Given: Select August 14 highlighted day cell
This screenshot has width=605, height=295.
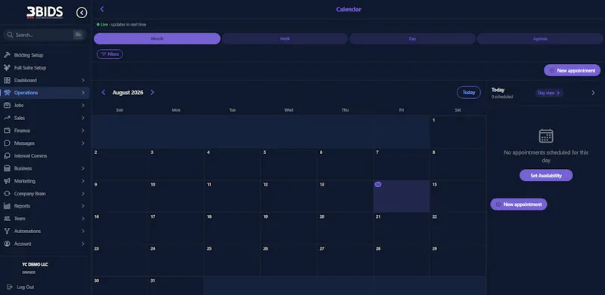Looking at the screenshot, I should [402, 196].
